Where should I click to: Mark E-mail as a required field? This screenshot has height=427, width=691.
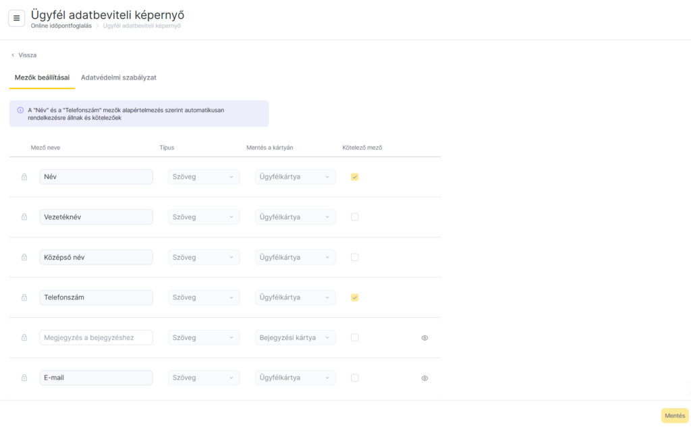(x=355, y=378)
